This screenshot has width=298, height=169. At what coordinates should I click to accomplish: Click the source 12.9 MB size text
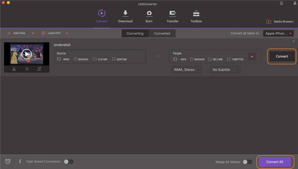coord(102,59)
